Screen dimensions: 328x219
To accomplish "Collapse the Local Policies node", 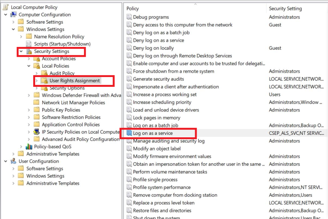I will [29, 66].
